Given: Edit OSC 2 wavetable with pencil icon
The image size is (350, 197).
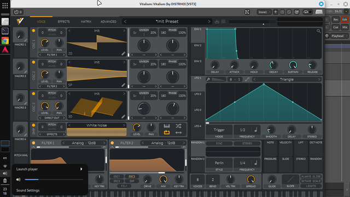Looking at the screenshot, I should click(123, 85).
